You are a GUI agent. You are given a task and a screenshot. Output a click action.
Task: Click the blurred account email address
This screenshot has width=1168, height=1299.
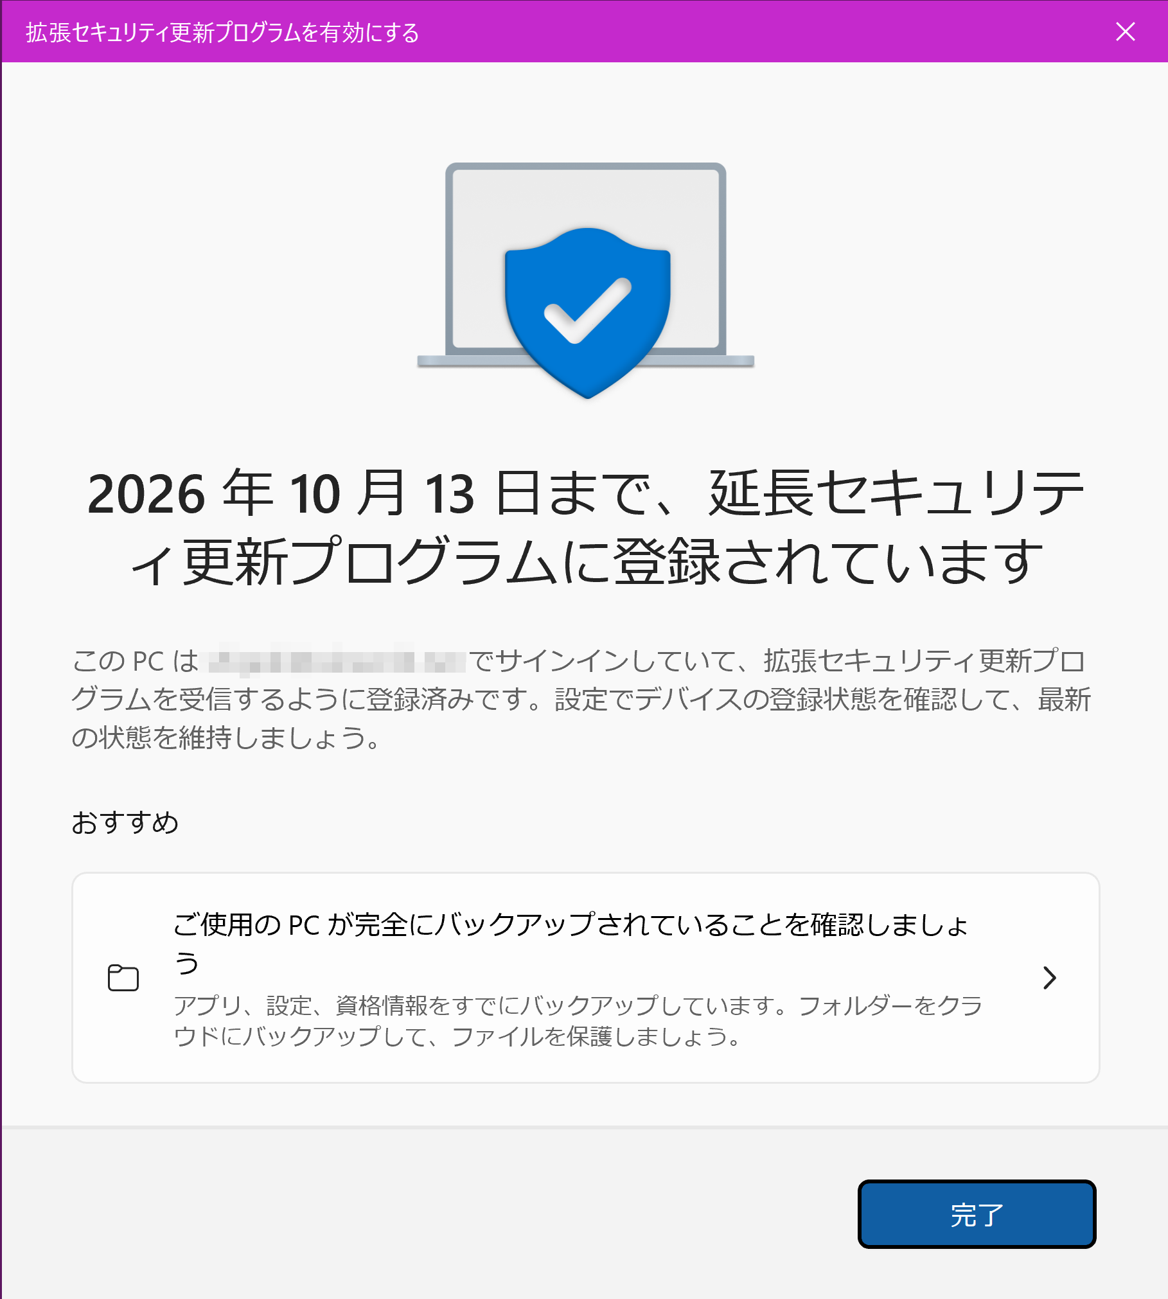point(332,660)
